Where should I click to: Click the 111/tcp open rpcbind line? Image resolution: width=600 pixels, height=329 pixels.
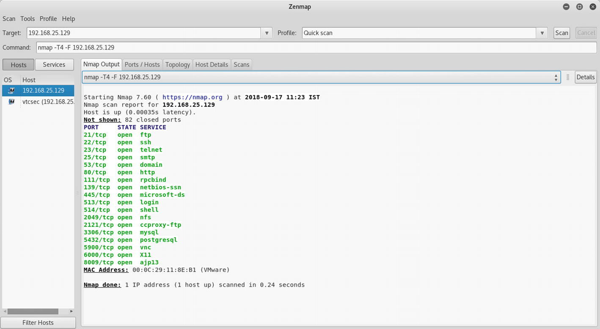click(125, 180)
